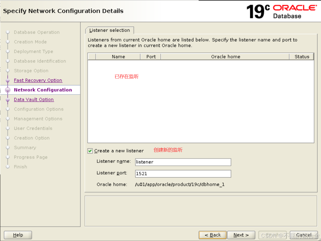Click the Listener port input field
The image size is (321, 241).
click(183, 174)
